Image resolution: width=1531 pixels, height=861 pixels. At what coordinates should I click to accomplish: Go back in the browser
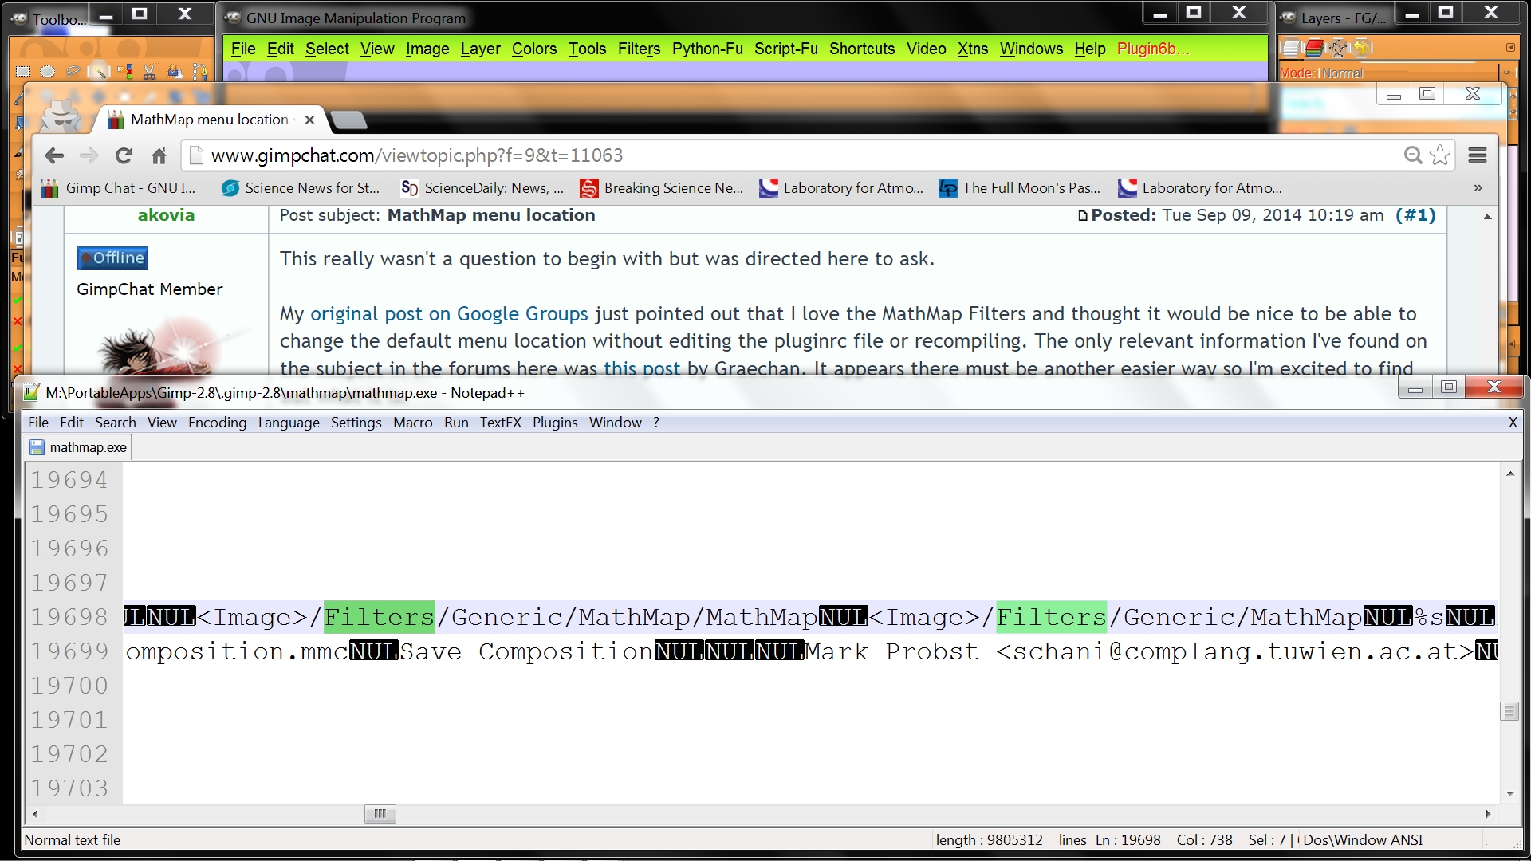(54, 155)
